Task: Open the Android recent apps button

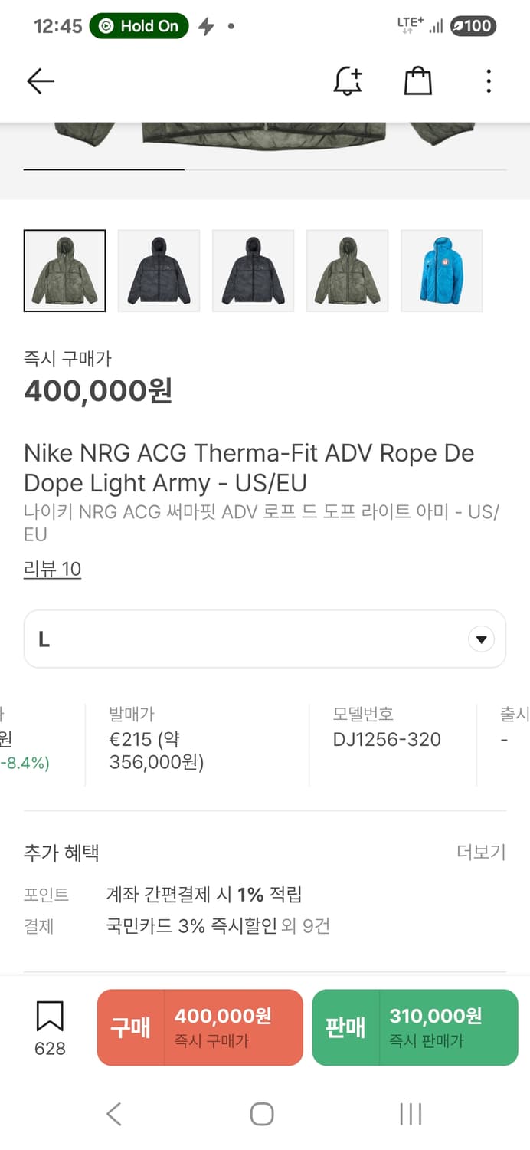Action: [x=411, y=1114]
